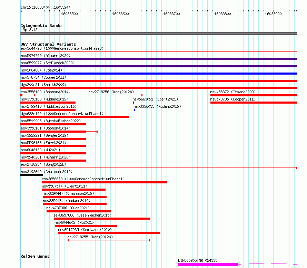Select nsv3356108 (Audano2019) label
307x268 pixels.
pos(44,99)
